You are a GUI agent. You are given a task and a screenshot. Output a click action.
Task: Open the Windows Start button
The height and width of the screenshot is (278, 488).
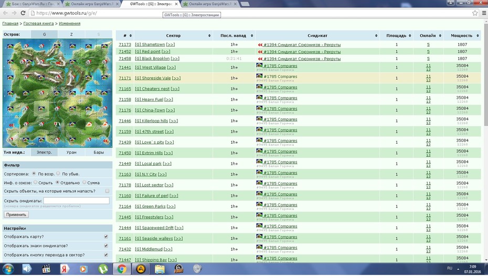(8, 269)
